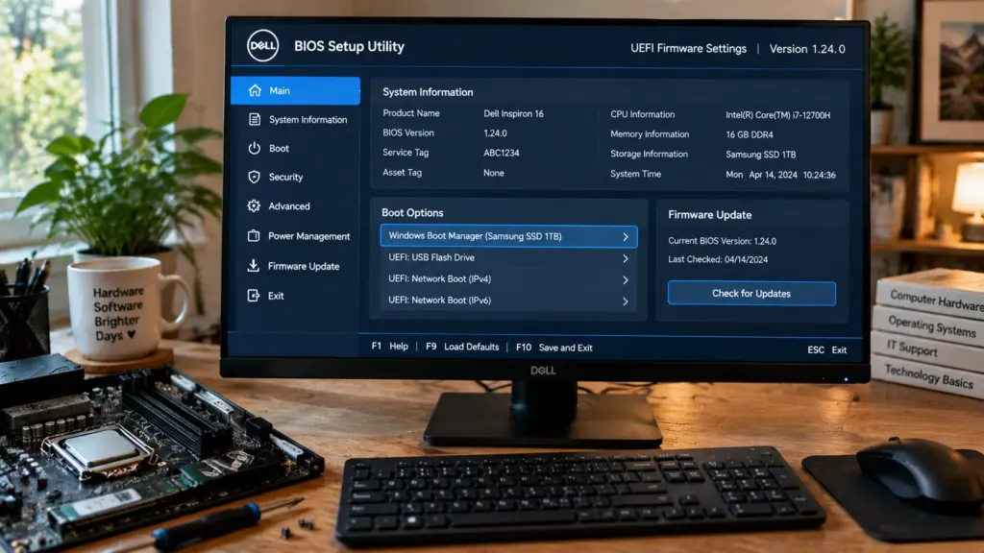The height and width of the screenshot is (553, 984).
Task: Click the Advanced gear icon
Action: (x=254, y=205)
